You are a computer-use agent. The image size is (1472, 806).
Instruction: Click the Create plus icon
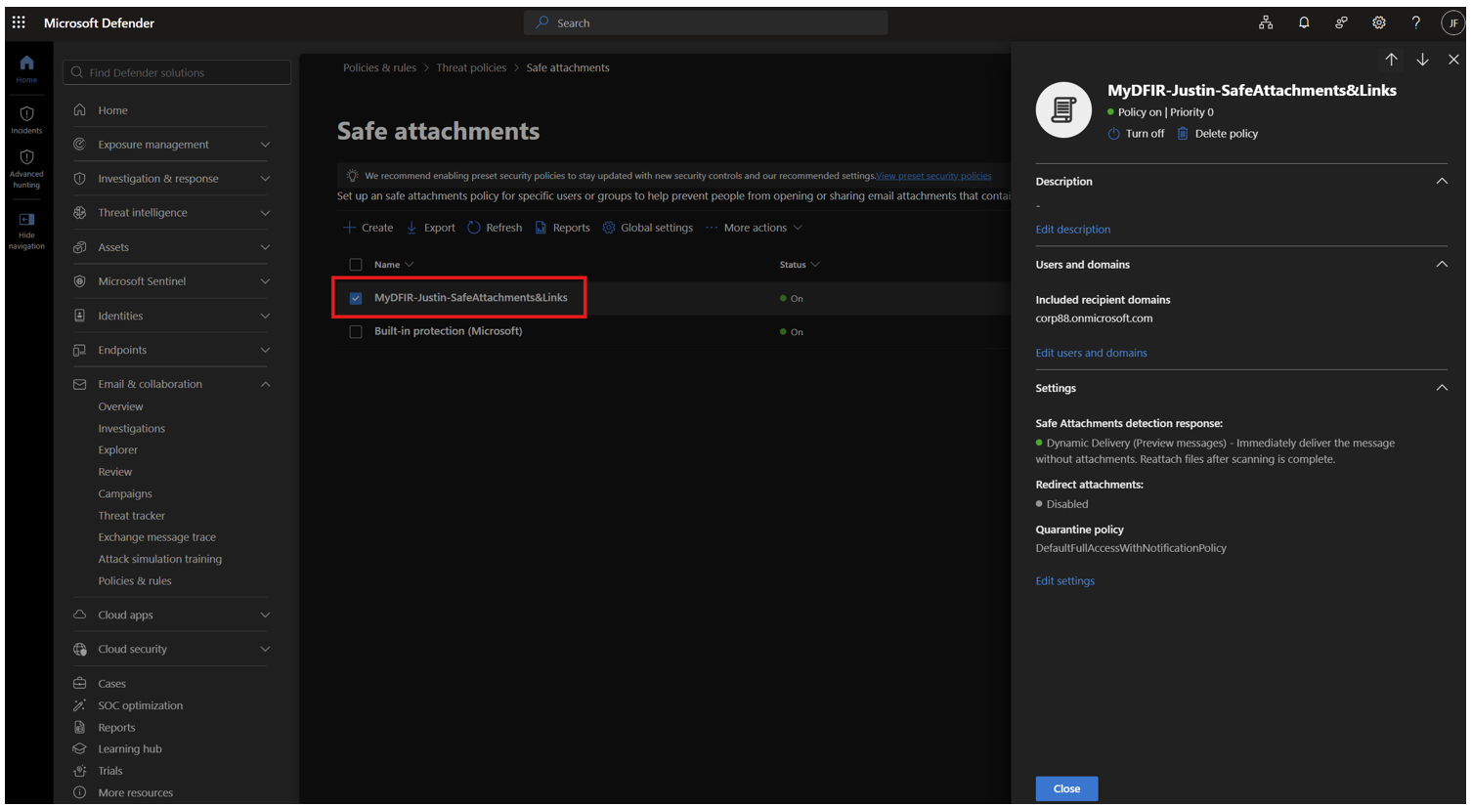pyautogui.click(x=349, y=228)
